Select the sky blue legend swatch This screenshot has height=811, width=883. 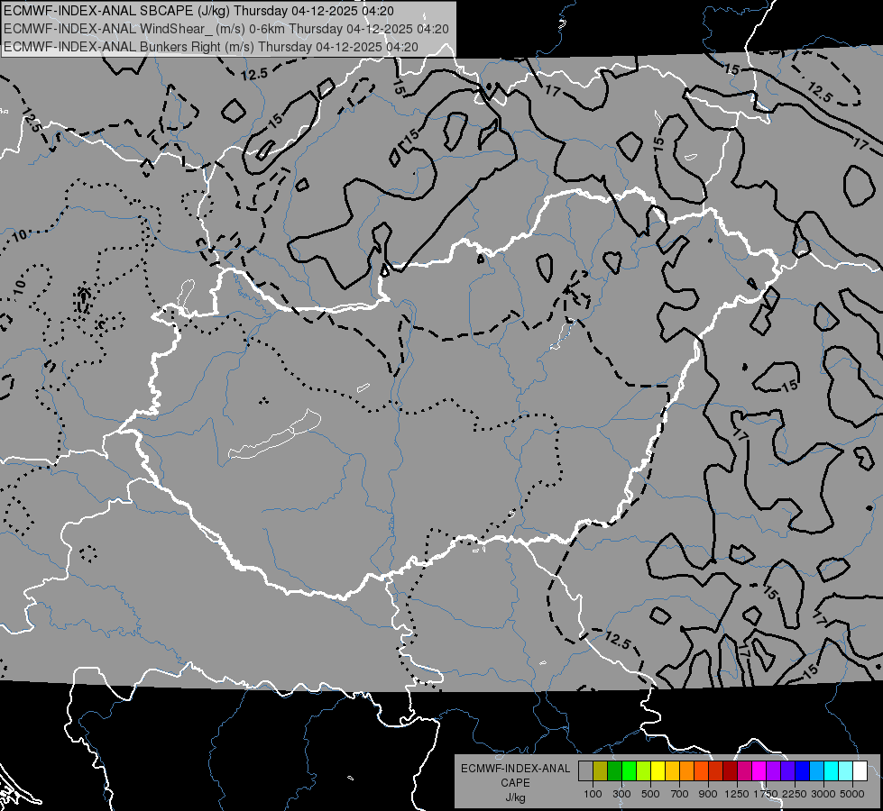click(817, 771)
